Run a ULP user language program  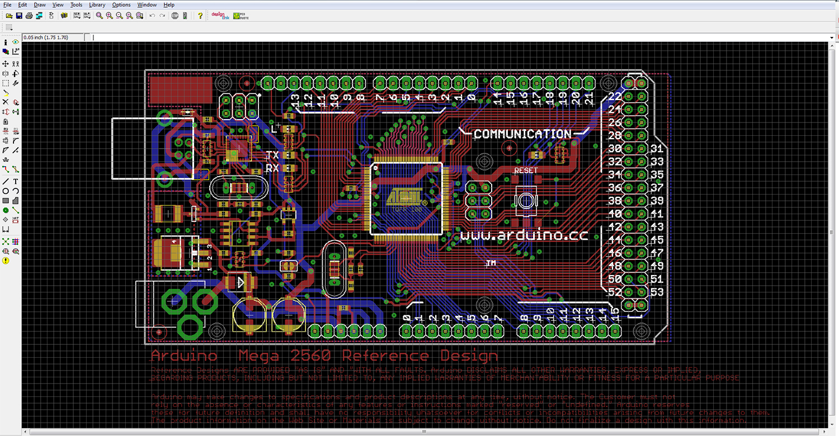coord(86,16)
